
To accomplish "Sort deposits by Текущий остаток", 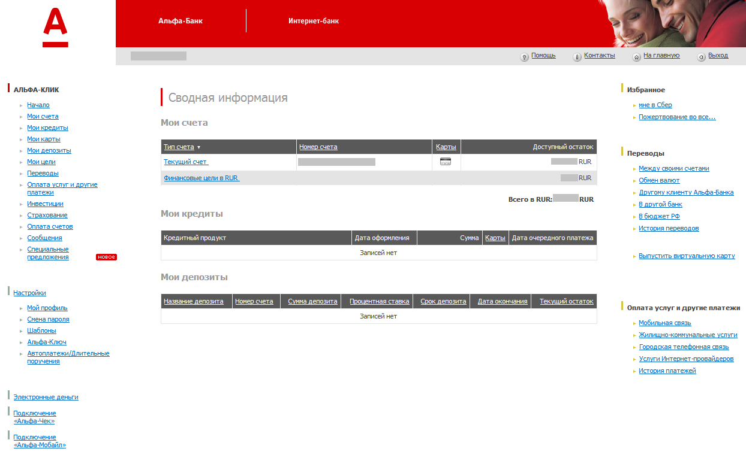I will [x=567, y=301].
